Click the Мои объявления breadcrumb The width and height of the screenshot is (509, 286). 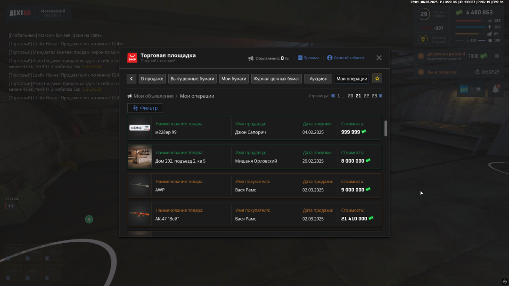pos(153,96)
